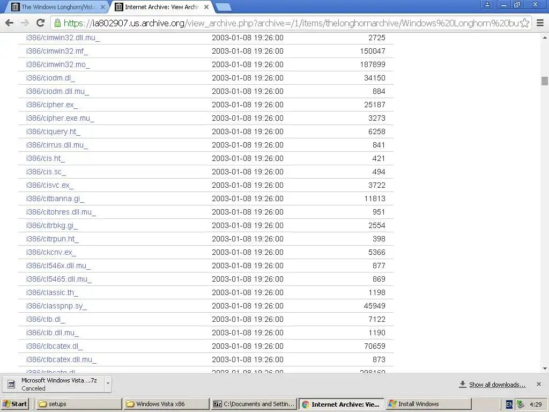Viewport: 549px width, 412px height.
Task: Click the file size value 45949
Action: tap(375, 306)
